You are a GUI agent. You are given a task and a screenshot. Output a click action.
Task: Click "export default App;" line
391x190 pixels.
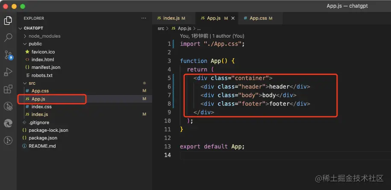(x=212, y=146)
